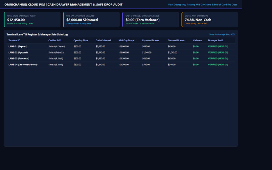Click the Cashier Shift column header
This screenshot has height=170, width=272.
(x=55, y=40)
